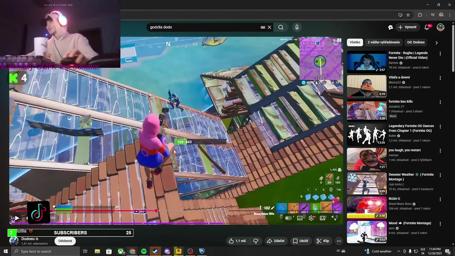This screenshot has width=455, height=256.
Task: Open Steam from the taskbar
Action: pos(155,251)
